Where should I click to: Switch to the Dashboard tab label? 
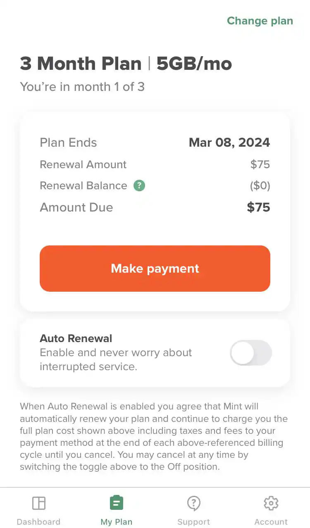click(x=38, y=522)
